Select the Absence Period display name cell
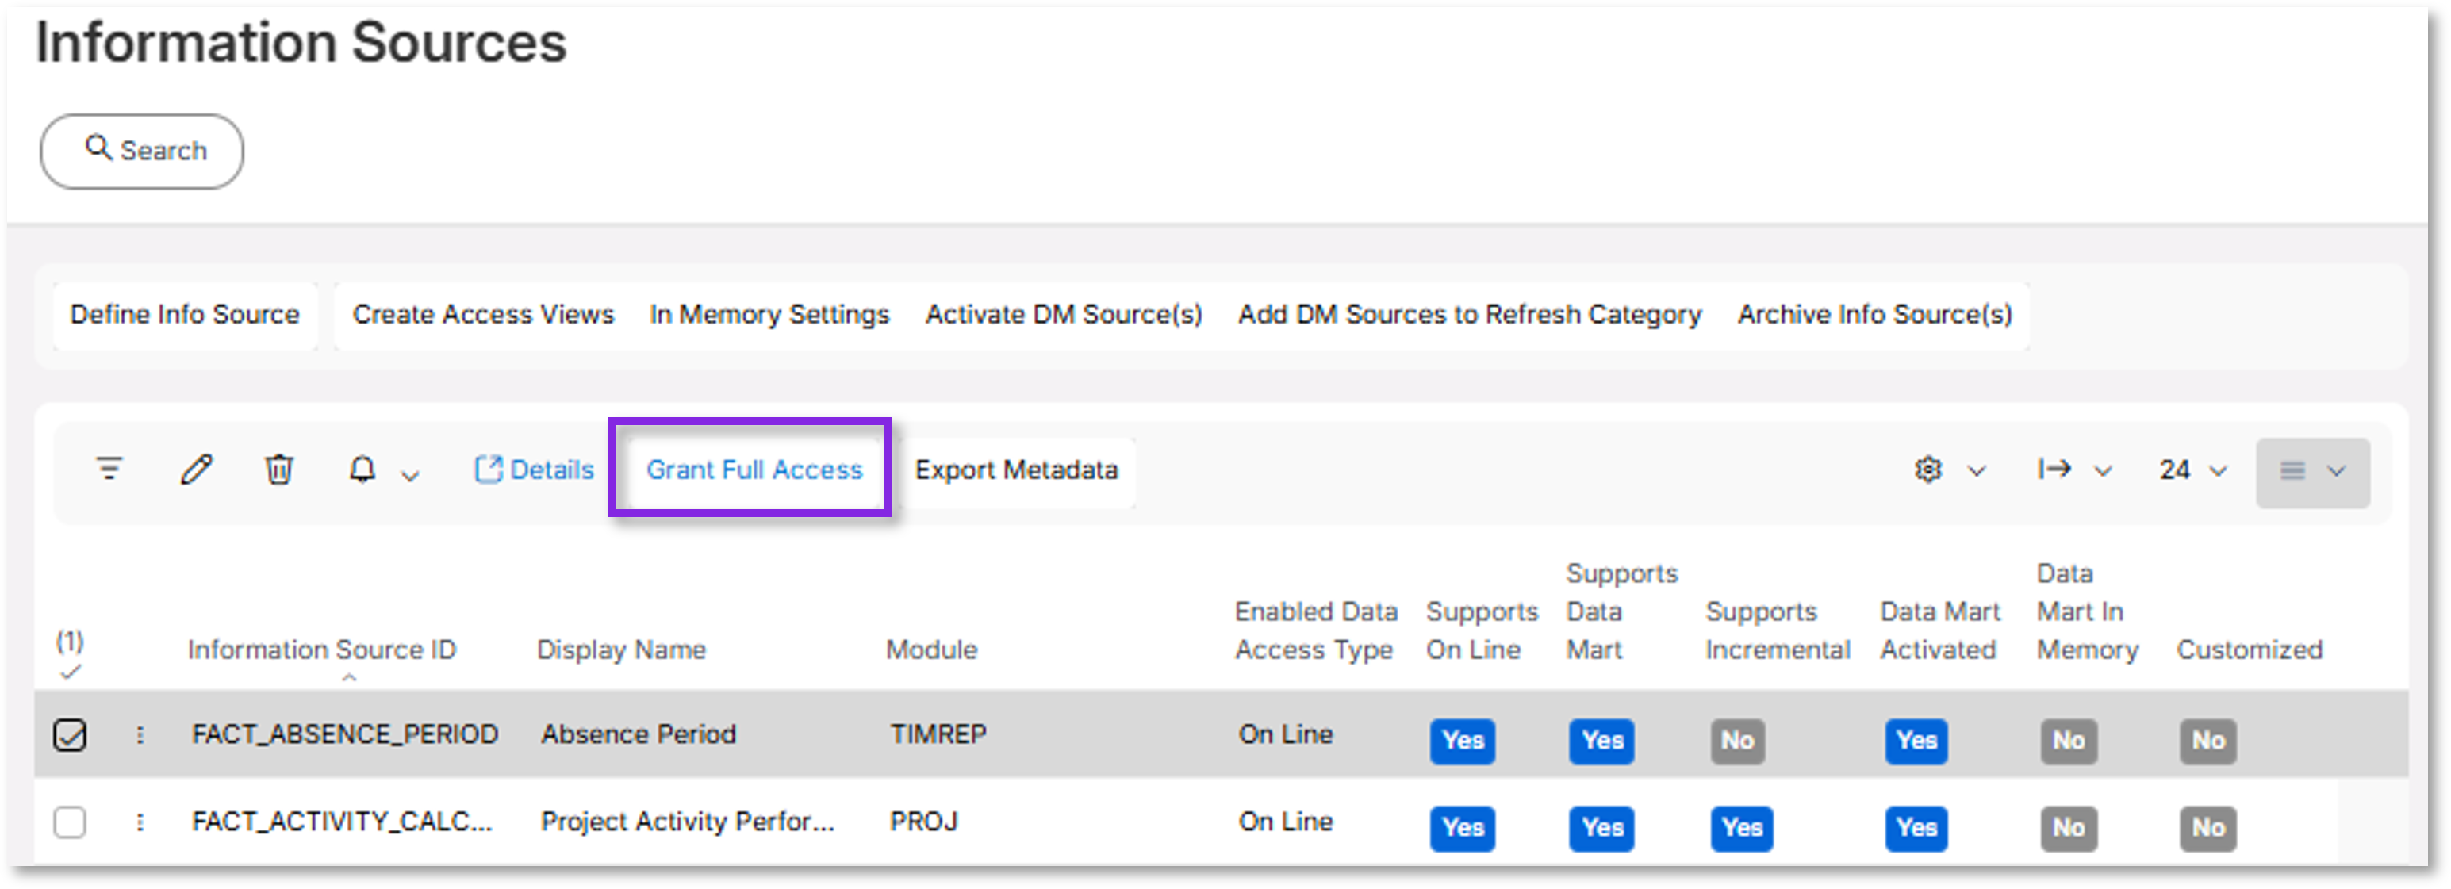Image resolution: width=2451 pixels, height=889 pixels. 639,735
